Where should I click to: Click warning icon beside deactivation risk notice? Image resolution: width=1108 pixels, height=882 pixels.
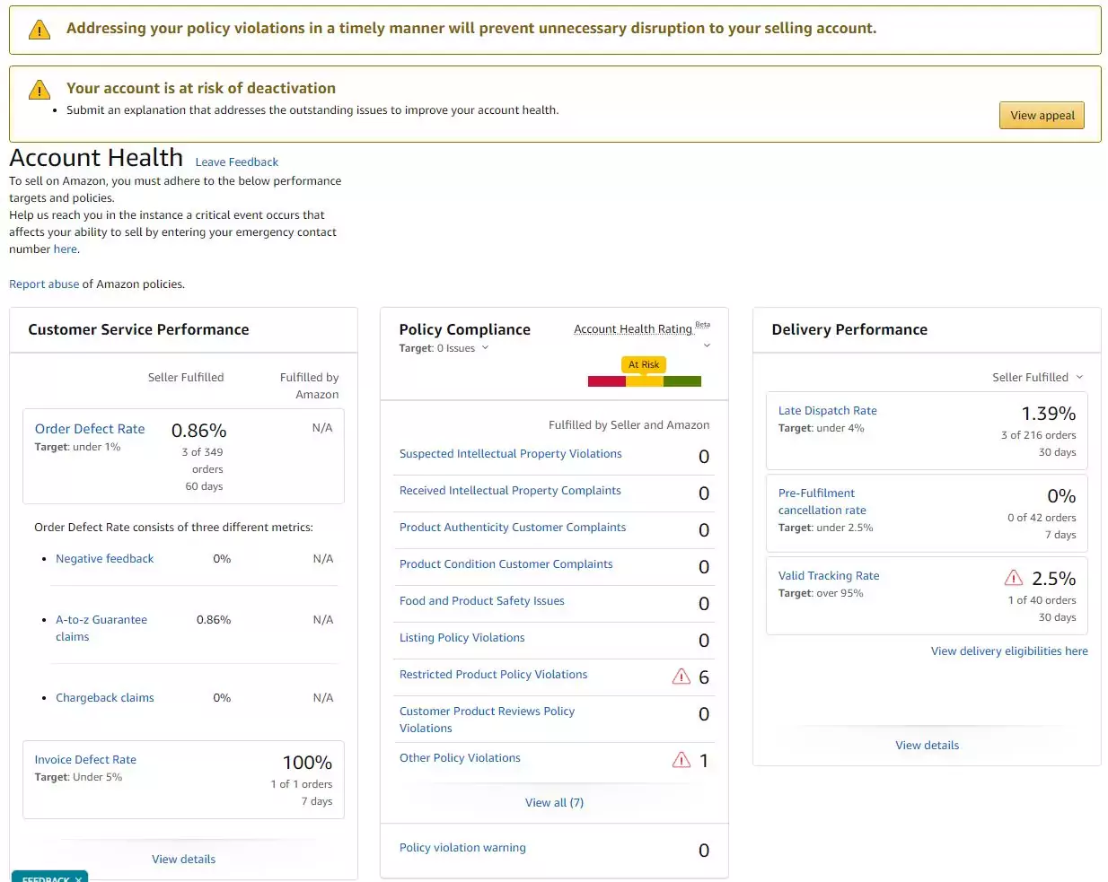pyautogui.click(x=40, y=90)
